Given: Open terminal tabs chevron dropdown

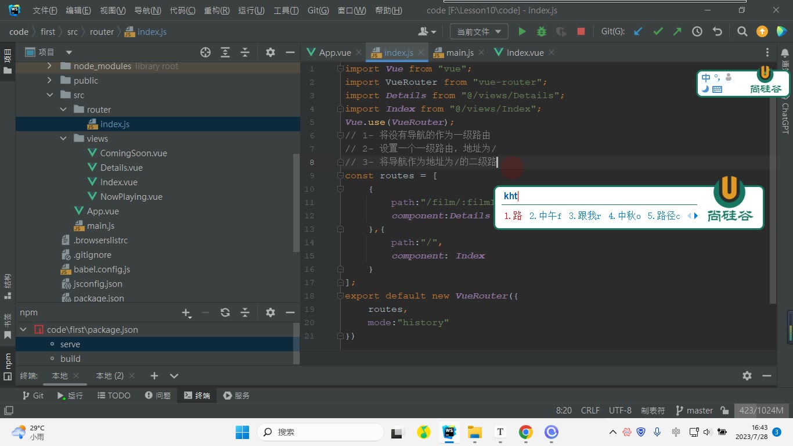Looking at the screenshot, I should [174, 376].
